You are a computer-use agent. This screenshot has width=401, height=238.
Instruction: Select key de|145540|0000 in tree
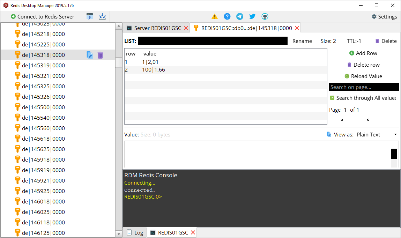click(x=43, y=118)
